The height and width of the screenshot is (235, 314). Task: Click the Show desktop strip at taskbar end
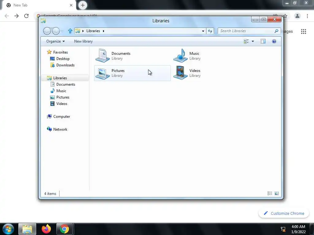[x=312, y=229]
